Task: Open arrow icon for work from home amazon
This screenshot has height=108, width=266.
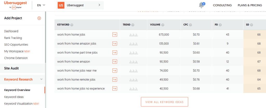Action: tap(115, 62)
